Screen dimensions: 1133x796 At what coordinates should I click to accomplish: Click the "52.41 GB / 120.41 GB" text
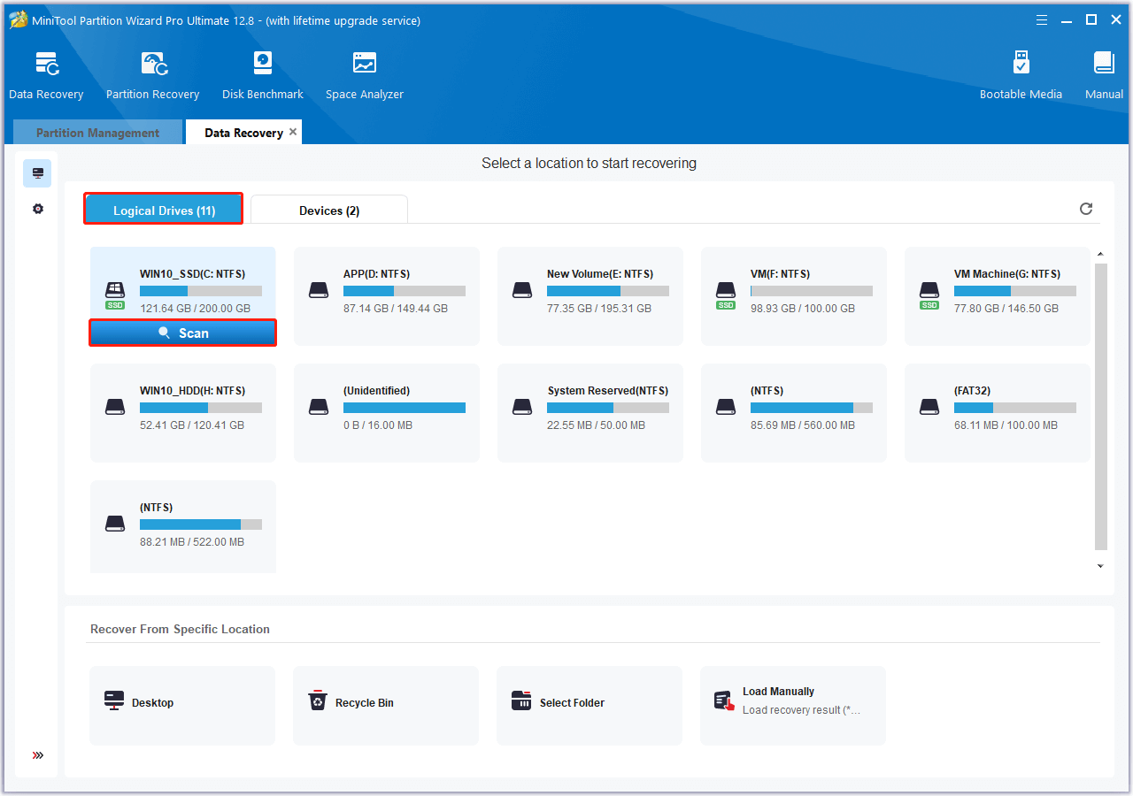click(192, 425)
